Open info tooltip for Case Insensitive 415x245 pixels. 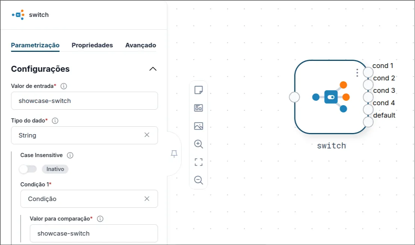point(70,155)
